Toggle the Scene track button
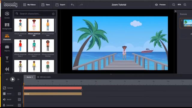 click(x=19, y=94)
